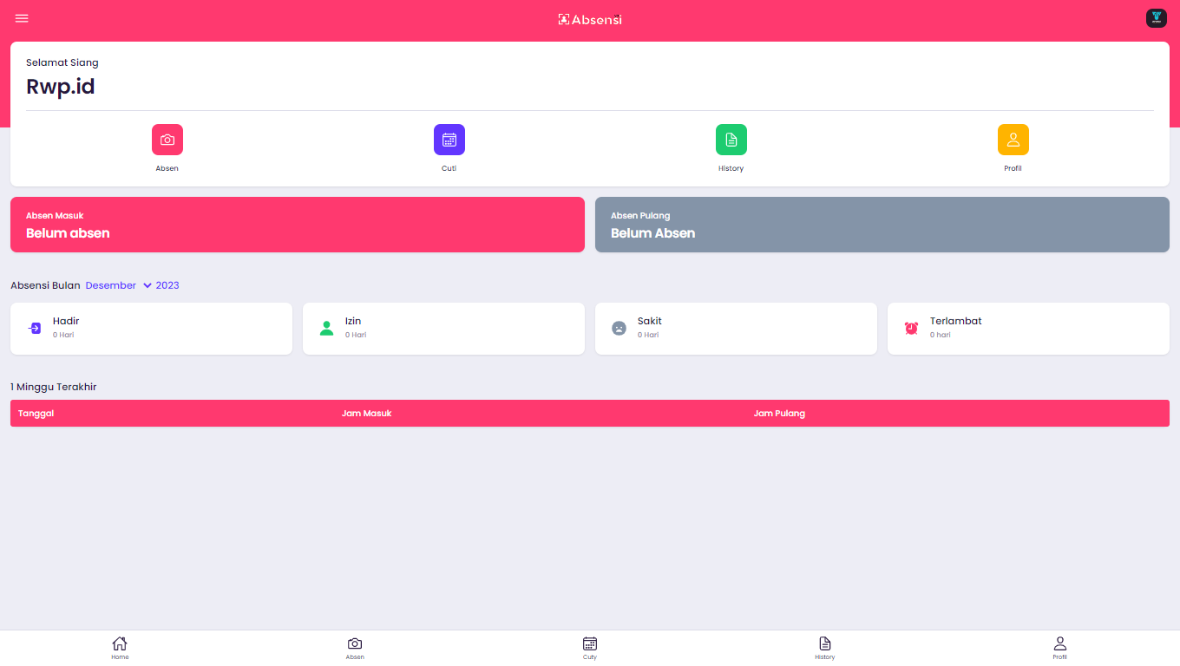
Task: Click the Absensi logo in header
Action: 590,19
